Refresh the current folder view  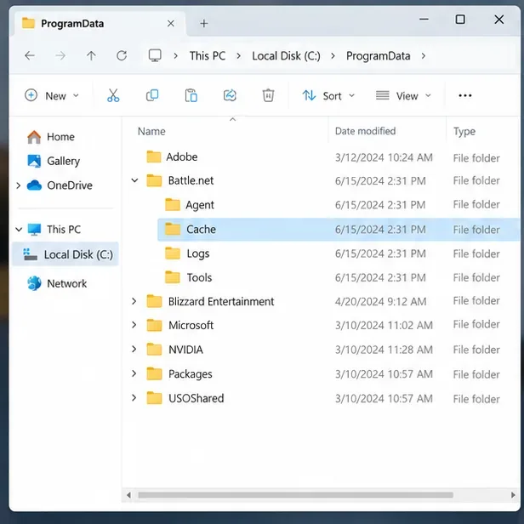122,55
